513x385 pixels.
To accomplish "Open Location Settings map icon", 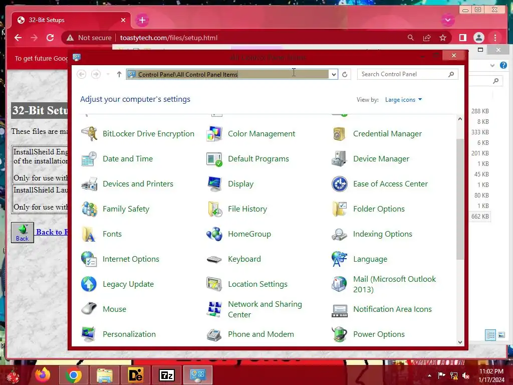I will [x=214, y=284].
